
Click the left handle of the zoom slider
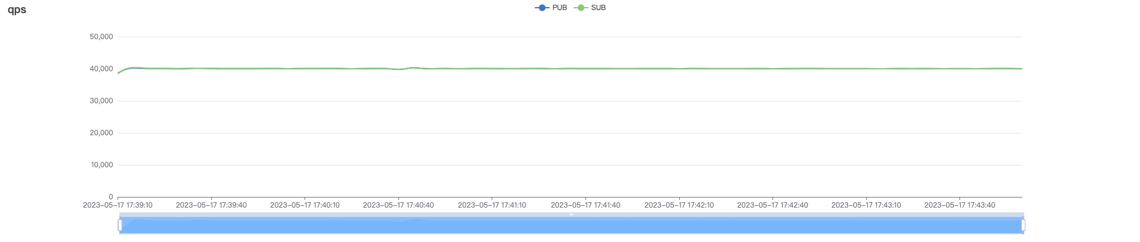[120, 225]
